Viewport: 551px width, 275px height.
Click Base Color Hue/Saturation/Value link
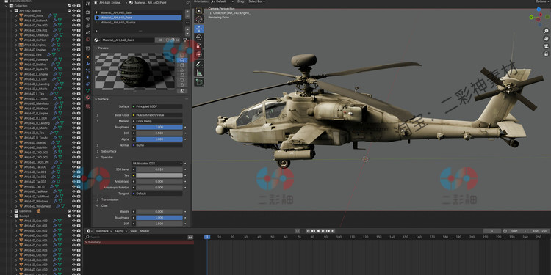(157, 115)
